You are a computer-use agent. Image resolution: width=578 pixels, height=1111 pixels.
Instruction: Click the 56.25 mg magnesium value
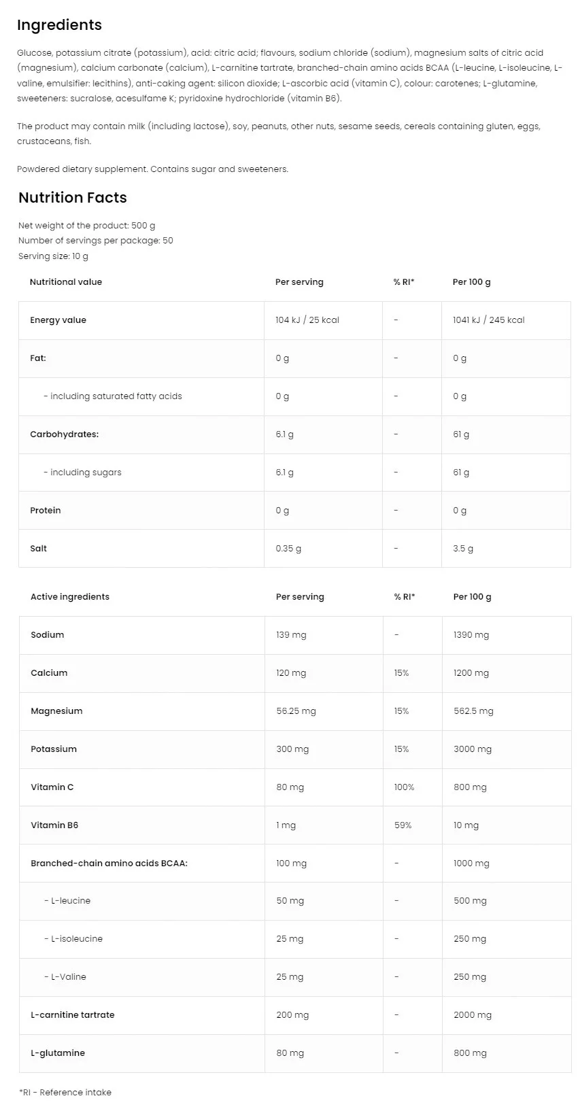pyautogui.click(x=296, y=711)
